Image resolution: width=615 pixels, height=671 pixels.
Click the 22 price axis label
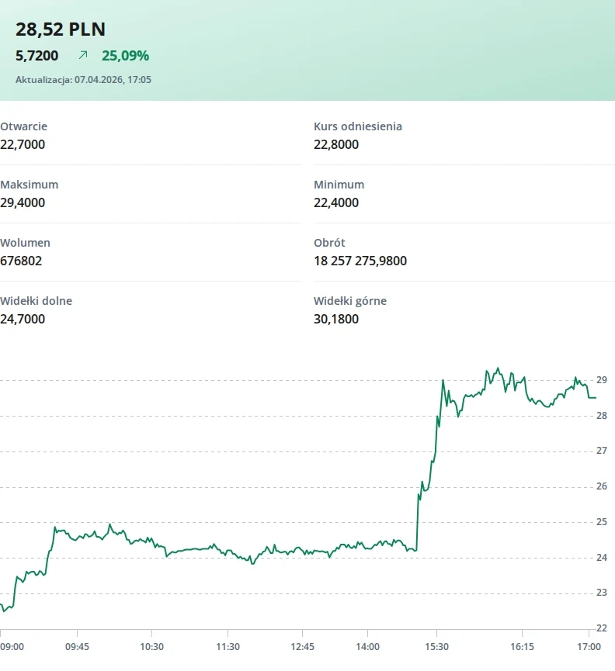(601, 628)
